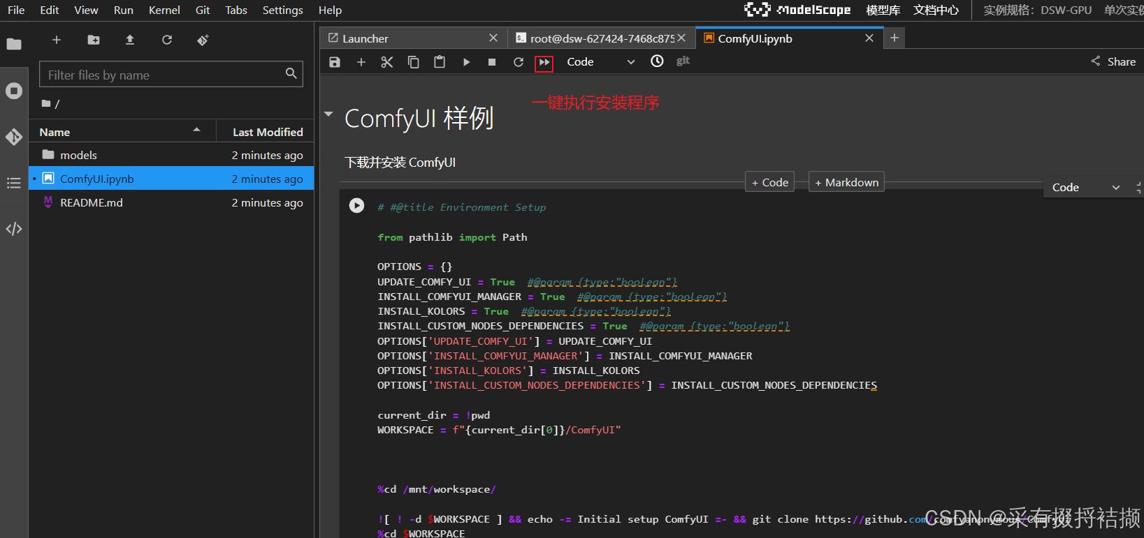Screen dimensions: 1144x538
Task: Click the new launcher plus icon
Action: [57, 40]
